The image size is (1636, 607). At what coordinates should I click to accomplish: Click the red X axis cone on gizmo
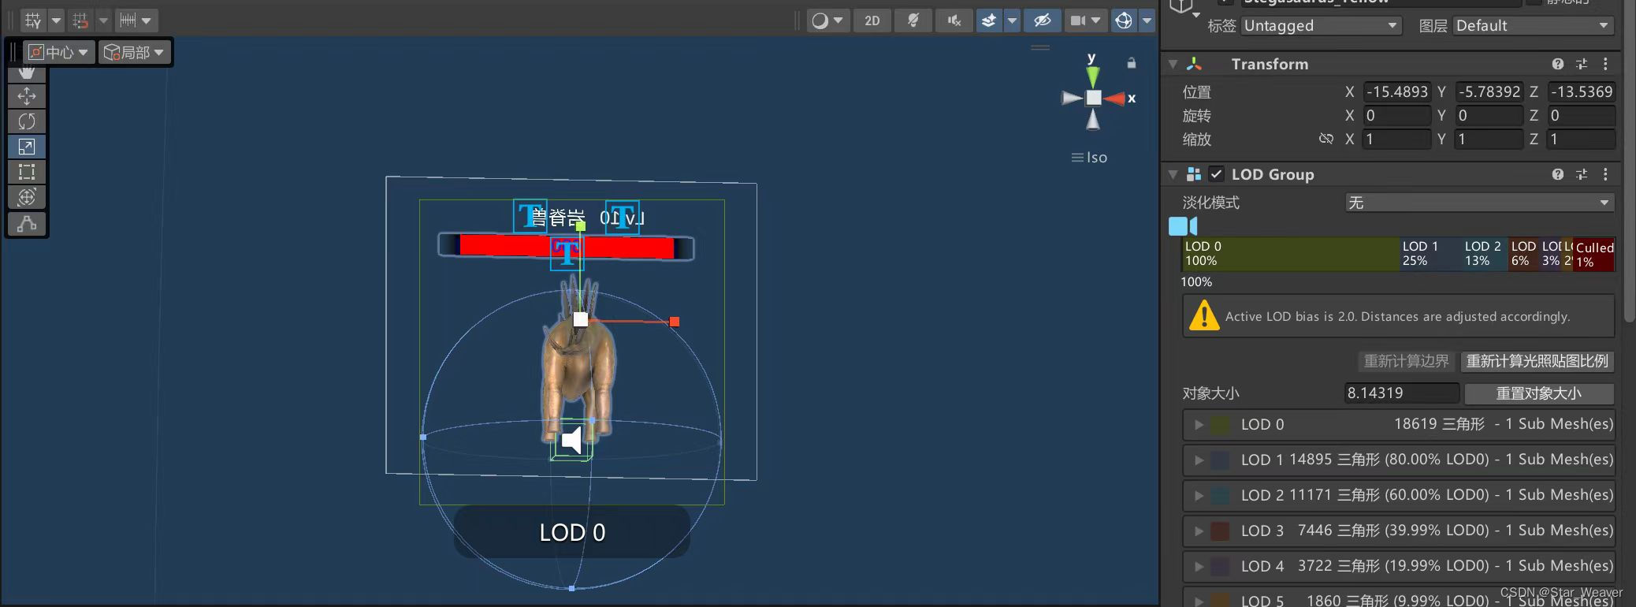pos(1114,99)
